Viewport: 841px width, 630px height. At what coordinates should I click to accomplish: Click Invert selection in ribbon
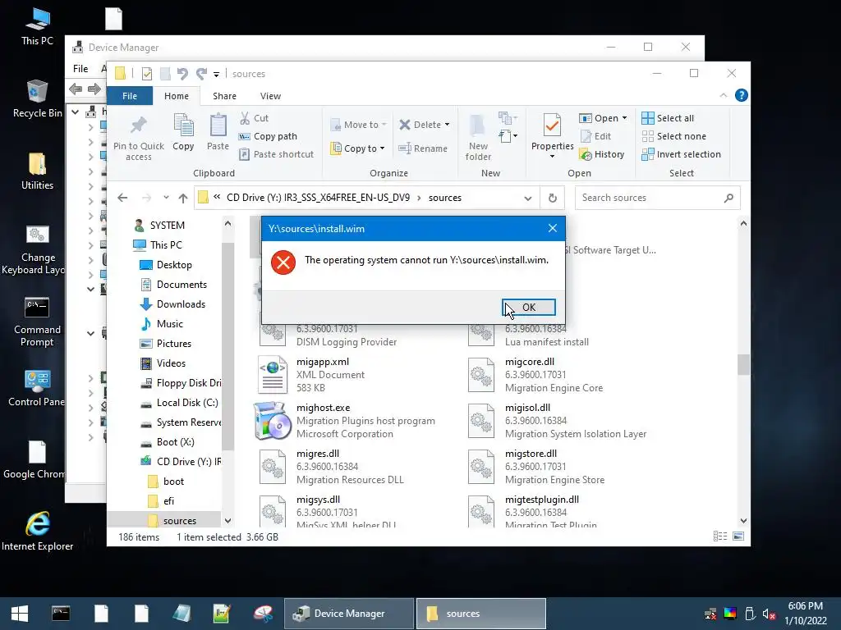tap(681, 154)
